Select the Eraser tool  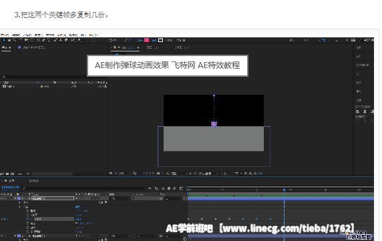[65, 40]
